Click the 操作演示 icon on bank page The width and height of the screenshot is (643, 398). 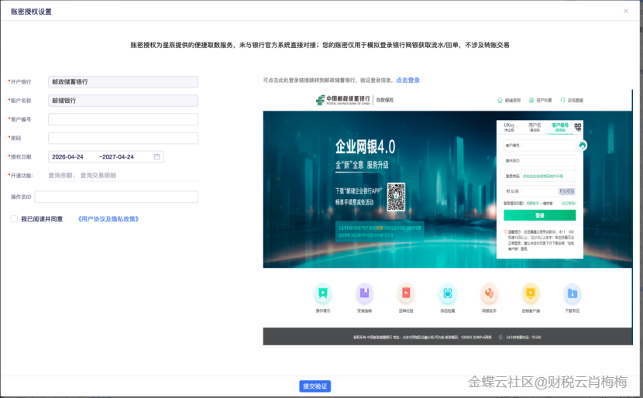[323, 293]
